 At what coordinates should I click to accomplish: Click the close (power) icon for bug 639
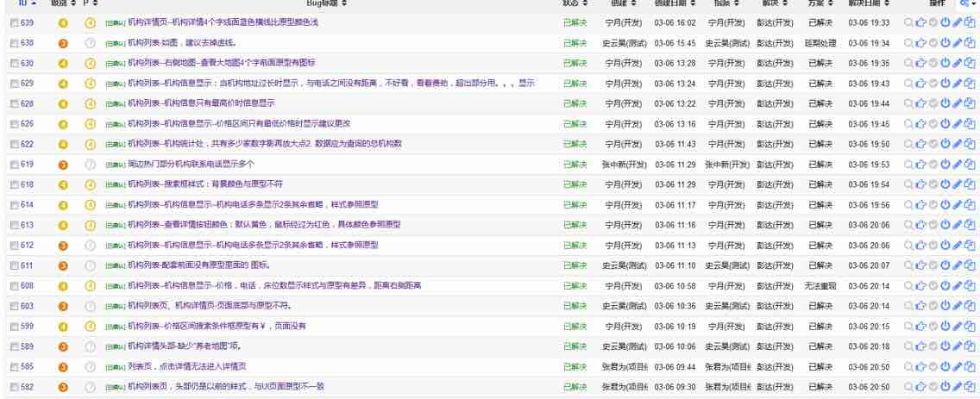point(945,22)
